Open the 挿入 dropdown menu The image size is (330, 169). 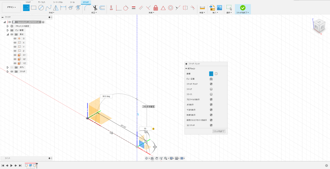click(x=215, y=13)
